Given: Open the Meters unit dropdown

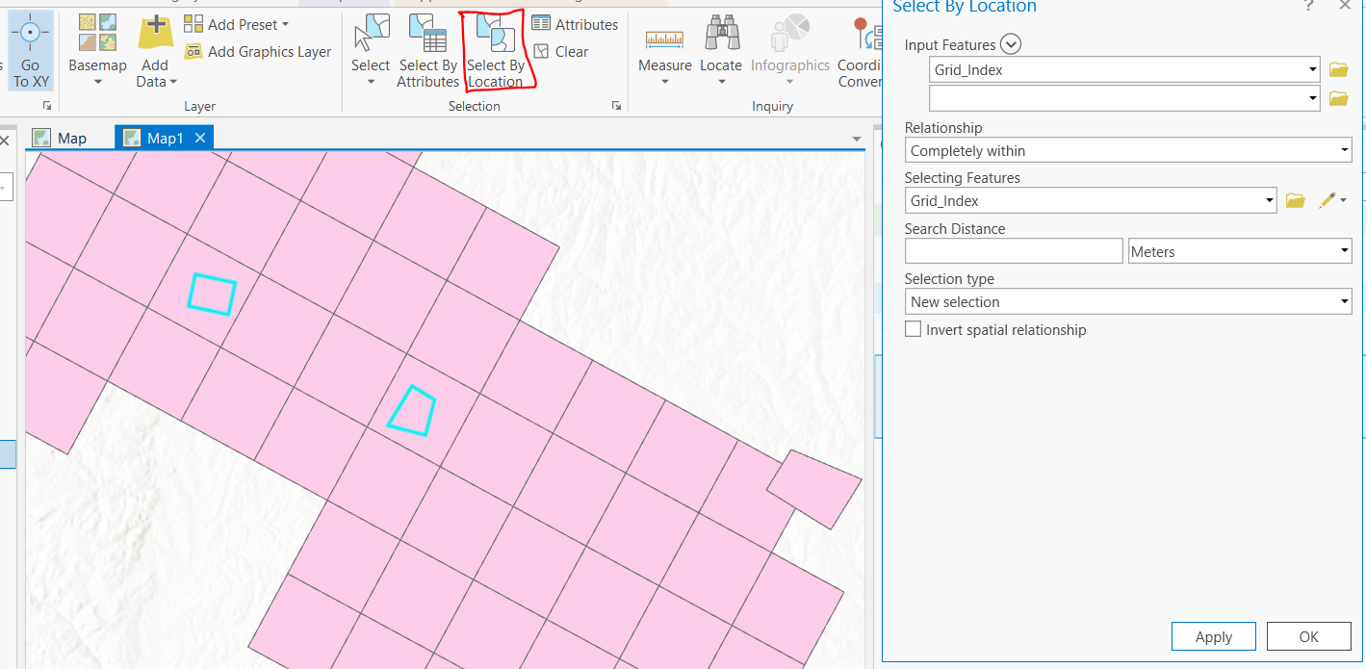Looking at the screenshot, I should pos(1240,250).
